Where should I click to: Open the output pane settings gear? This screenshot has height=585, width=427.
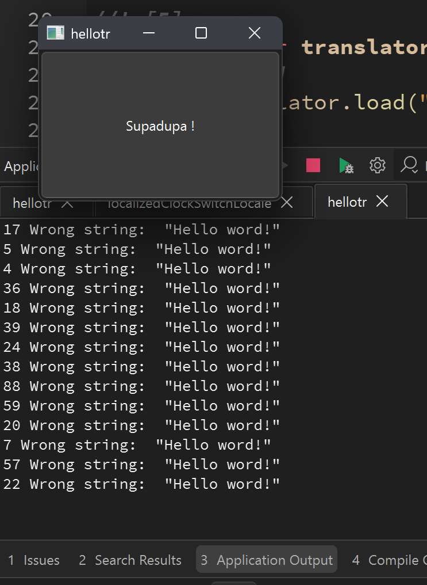click(378, 166)
